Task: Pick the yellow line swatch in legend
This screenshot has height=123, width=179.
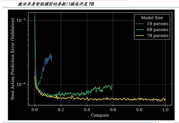Action: (x=141, y=36)
